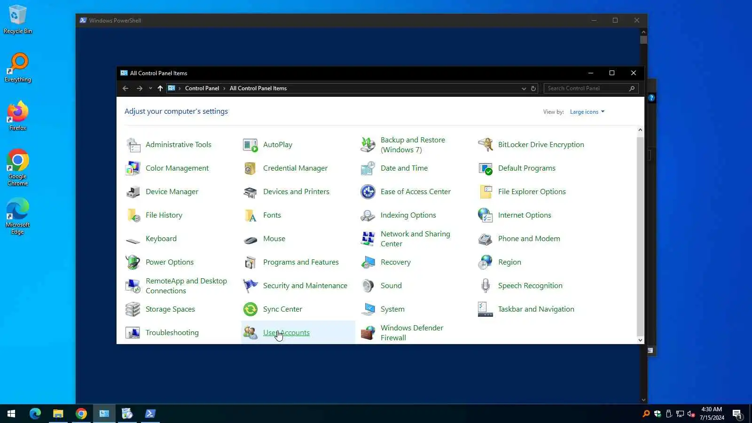This screenshot has height=423, width=752.
Task: Open the recent locations dropdown arrow
Action: coord(150,88)
